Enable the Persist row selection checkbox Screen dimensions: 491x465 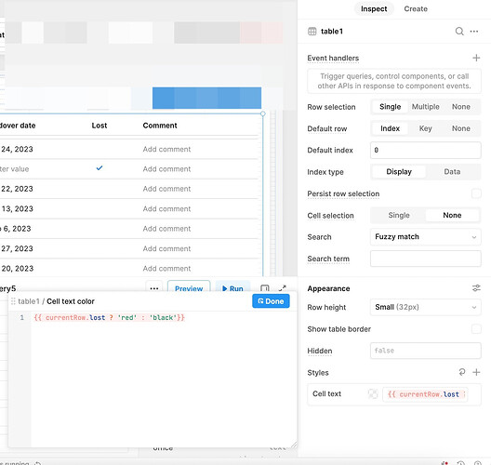click(476, 193)
